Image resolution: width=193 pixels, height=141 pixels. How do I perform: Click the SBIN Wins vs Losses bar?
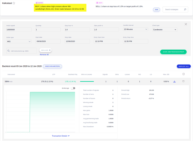87,81
